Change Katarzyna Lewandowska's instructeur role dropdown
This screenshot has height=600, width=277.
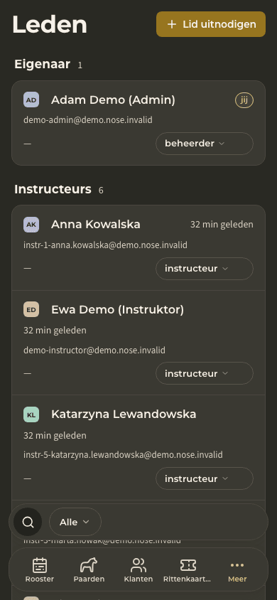(205, 478)
